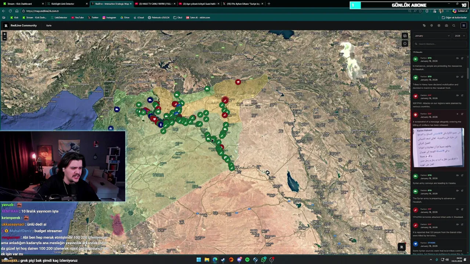Switch to HALK TV CANLI YAYINI tab

154,4
